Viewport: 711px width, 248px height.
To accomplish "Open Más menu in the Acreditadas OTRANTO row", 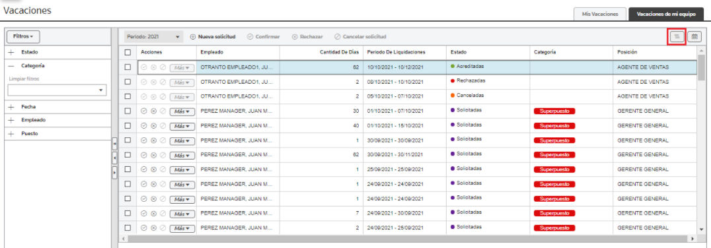I will 182,68.
